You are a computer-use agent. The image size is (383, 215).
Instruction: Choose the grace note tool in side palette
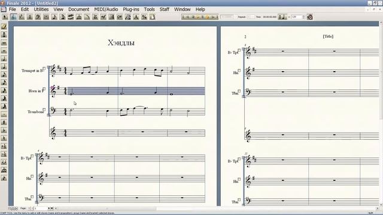pos(4,178)
